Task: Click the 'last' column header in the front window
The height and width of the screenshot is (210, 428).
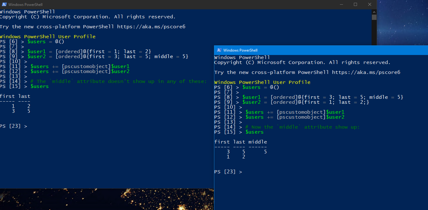Action: [x=239, y=142]
